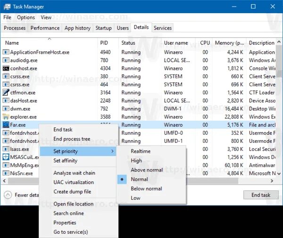Choose Open file location
This screenshot has height=238, width=283.
[x=78, y=204]
